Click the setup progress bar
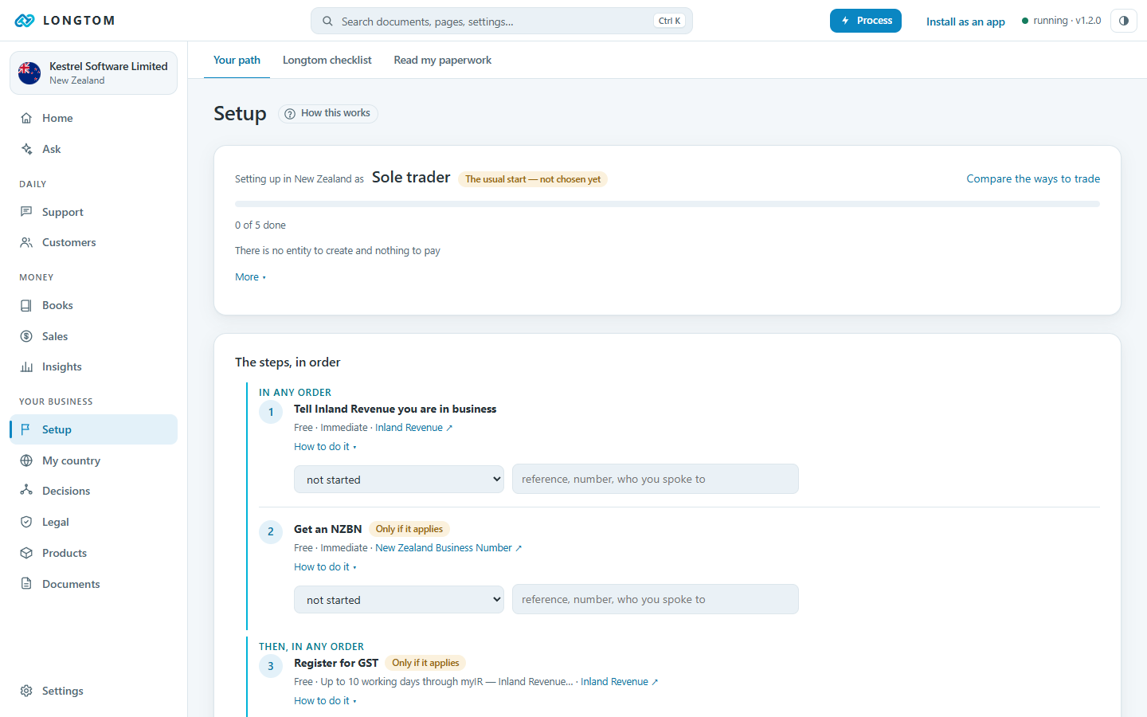1147x717 pixels. point(667,204)
